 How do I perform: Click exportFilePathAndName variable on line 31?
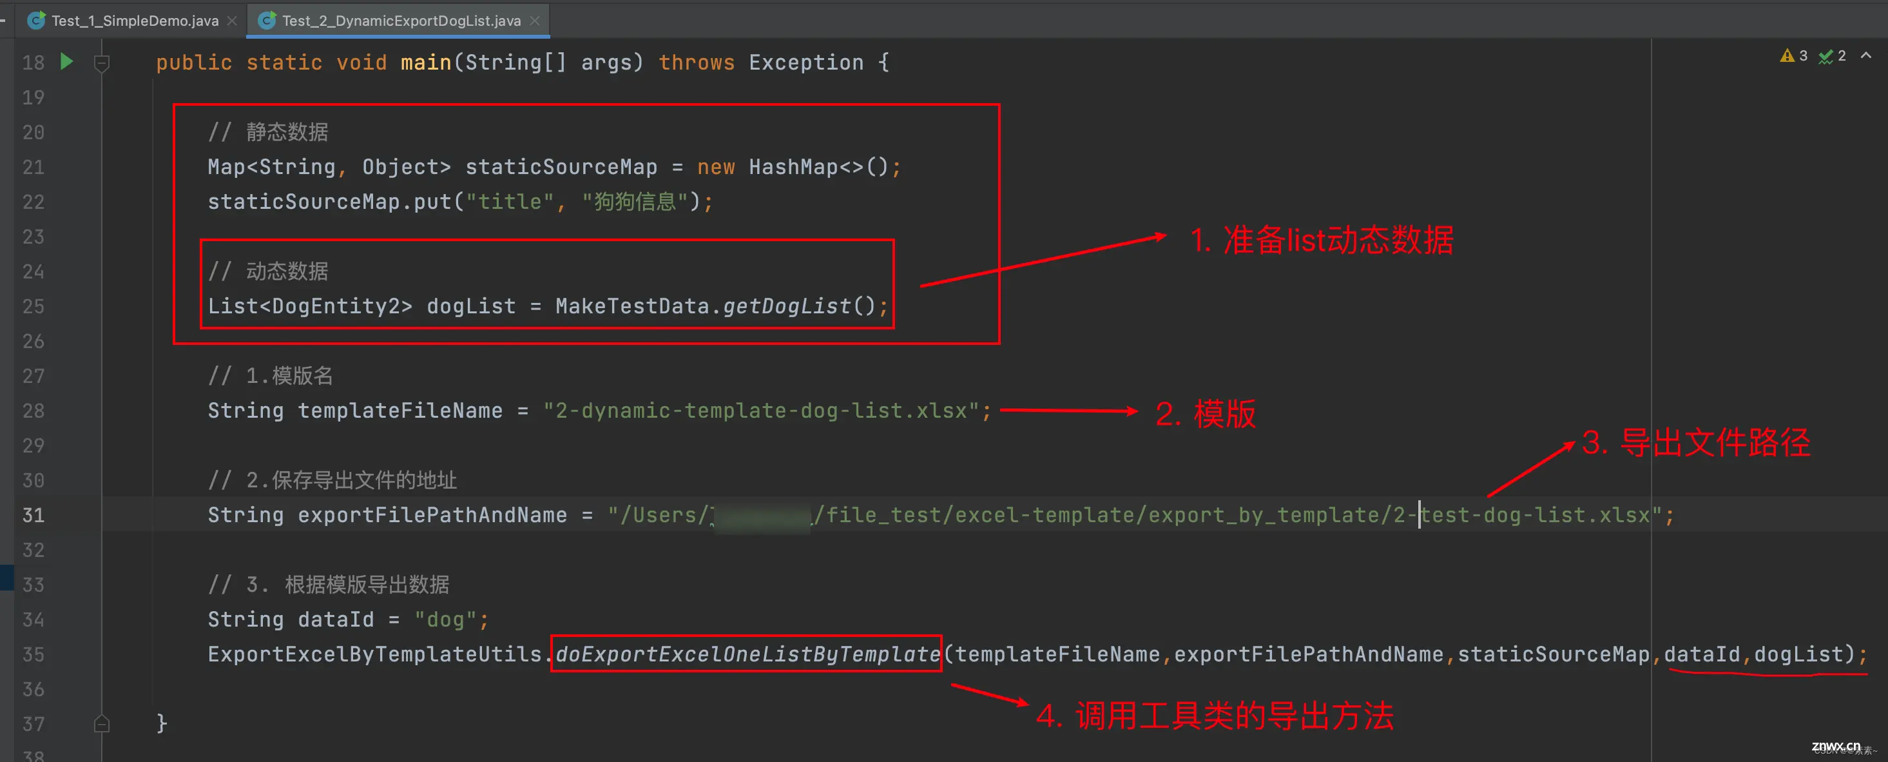432,515
